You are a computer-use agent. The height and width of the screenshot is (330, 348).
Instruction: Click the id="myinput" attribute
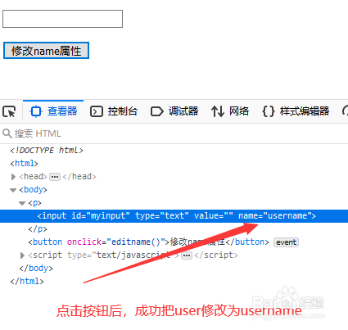(101, 216)
